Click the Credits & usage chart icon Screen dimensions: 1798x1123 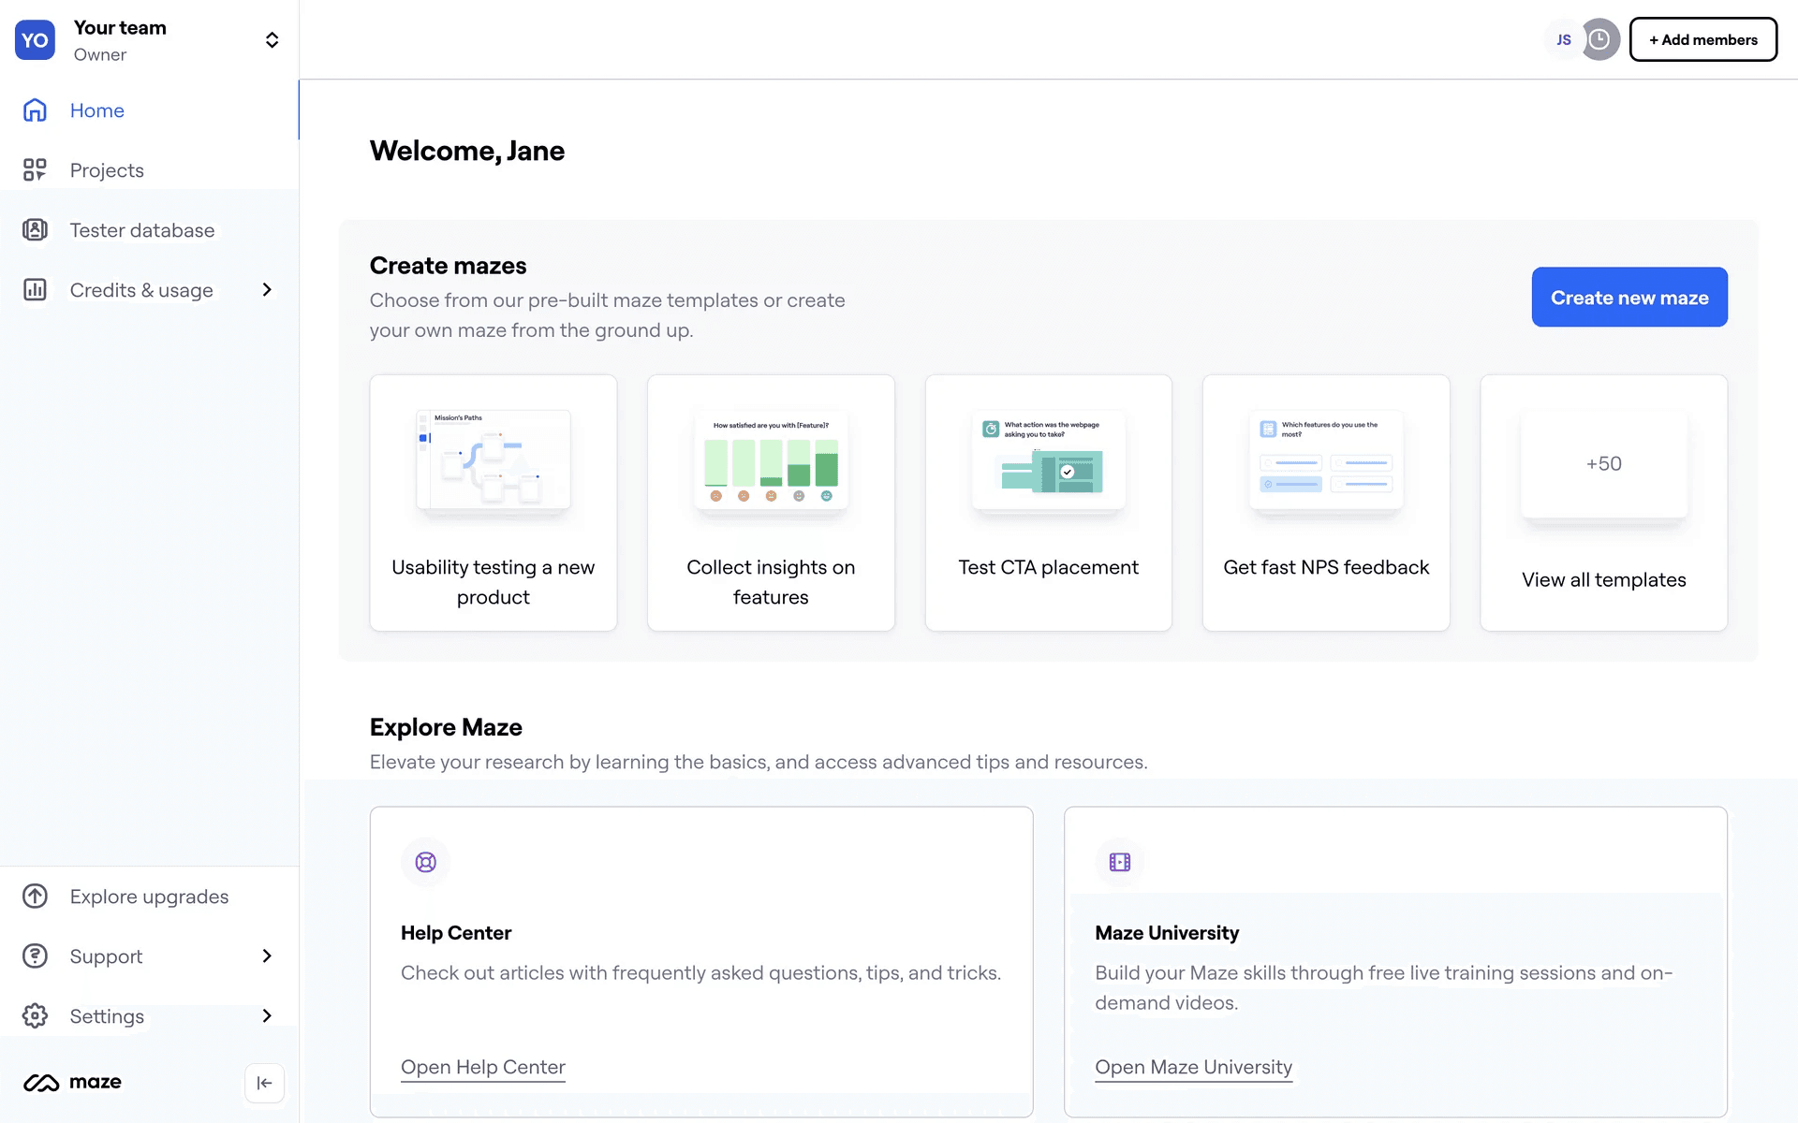[35, 290]
